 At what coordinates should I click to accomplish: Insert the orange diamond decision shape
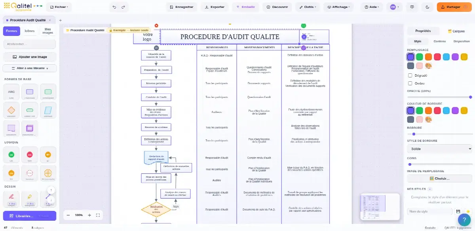11,110
